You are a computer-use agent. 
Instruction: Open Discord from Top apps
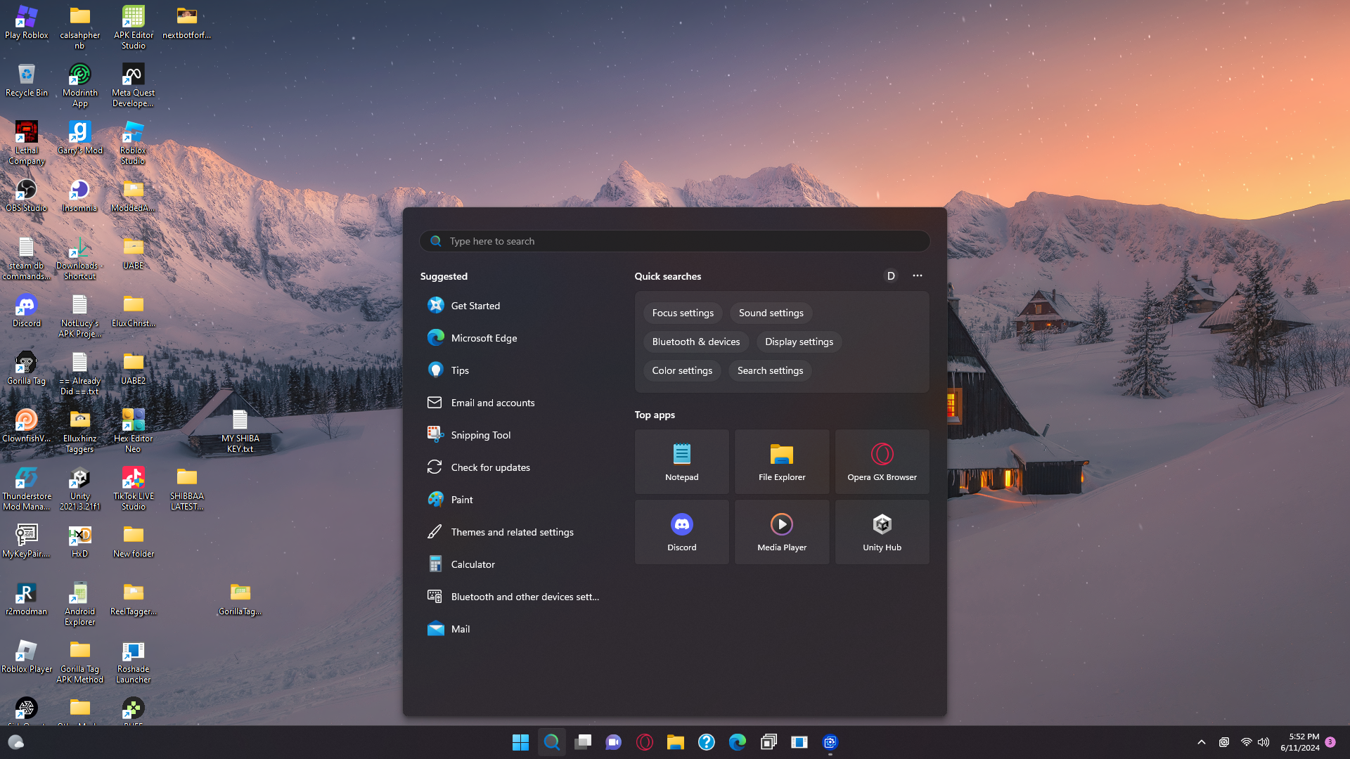tap(681, 532)
